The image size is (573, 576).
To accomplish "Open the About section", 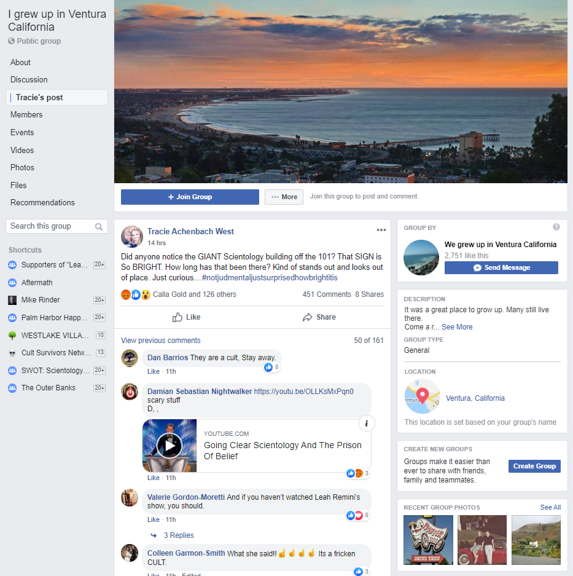I will [x=20, y=63].
